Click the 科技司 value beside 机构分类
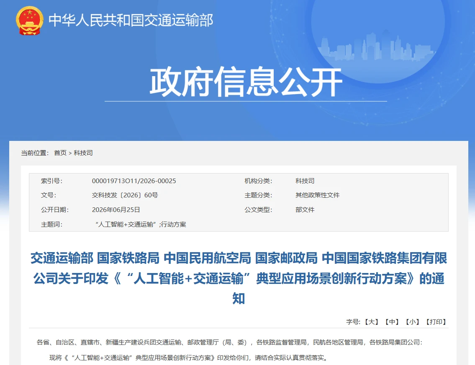The width and height of the screenshot is (475, 365). (x=305, y=181)
